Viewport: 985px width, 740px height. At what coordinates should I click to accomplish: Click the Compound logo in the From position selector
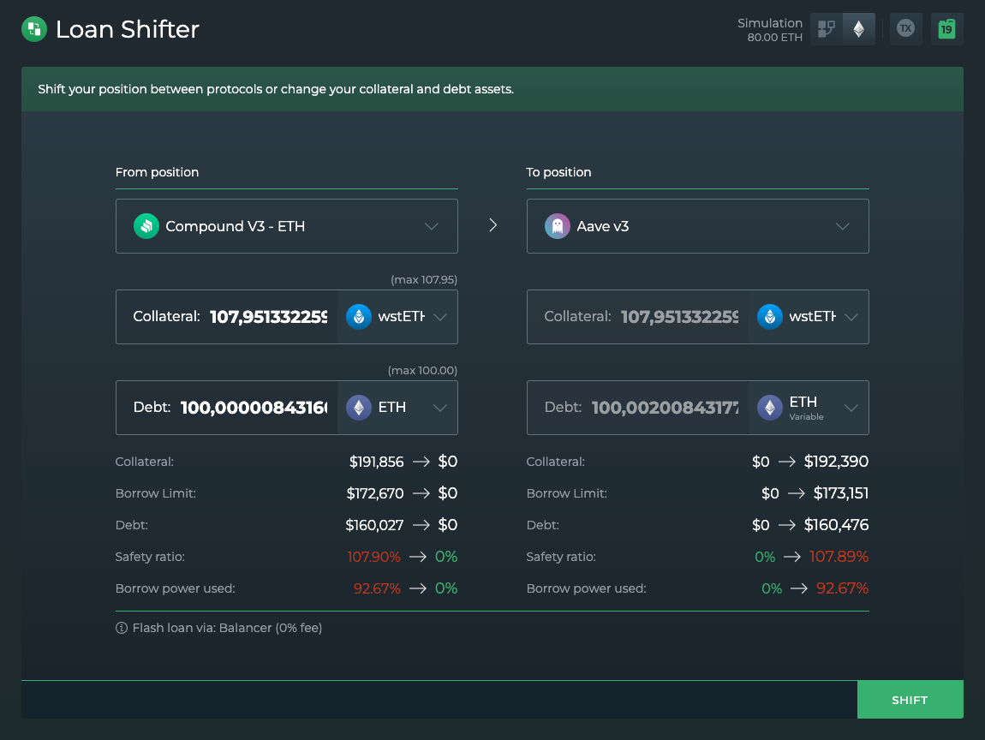click(x=146, y=226)
